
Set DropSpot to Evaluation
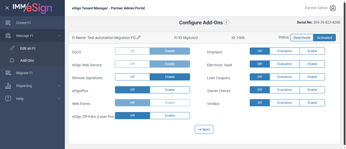[x=284, y=51]
